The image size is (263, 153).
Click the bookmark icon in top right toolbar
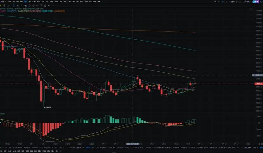[x=226, y=2]
